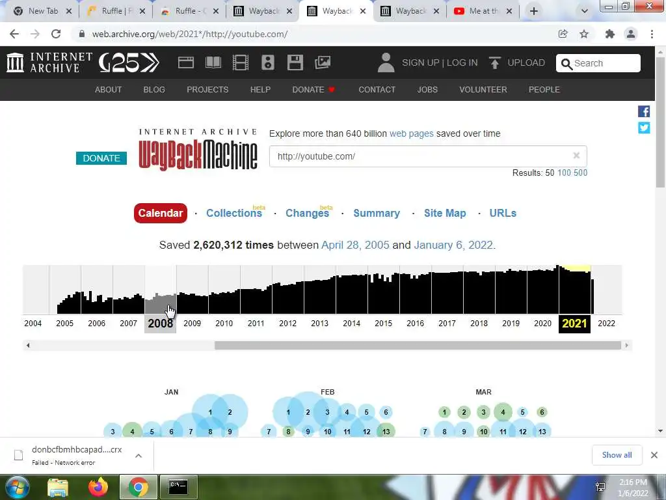This screenshot has height=500, width=666.
Task: Open the March 4 calendar snapshot
Action: pyautogui.click(x=503, y=412)
